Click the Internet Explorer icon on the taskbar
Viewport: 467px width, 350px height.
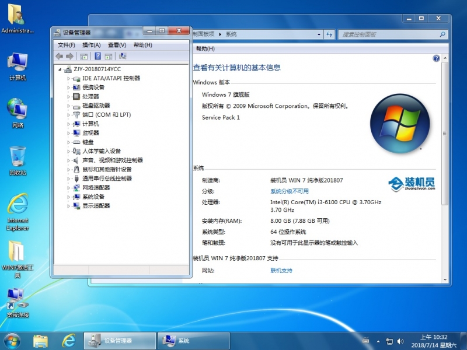[x=69, y=340]
